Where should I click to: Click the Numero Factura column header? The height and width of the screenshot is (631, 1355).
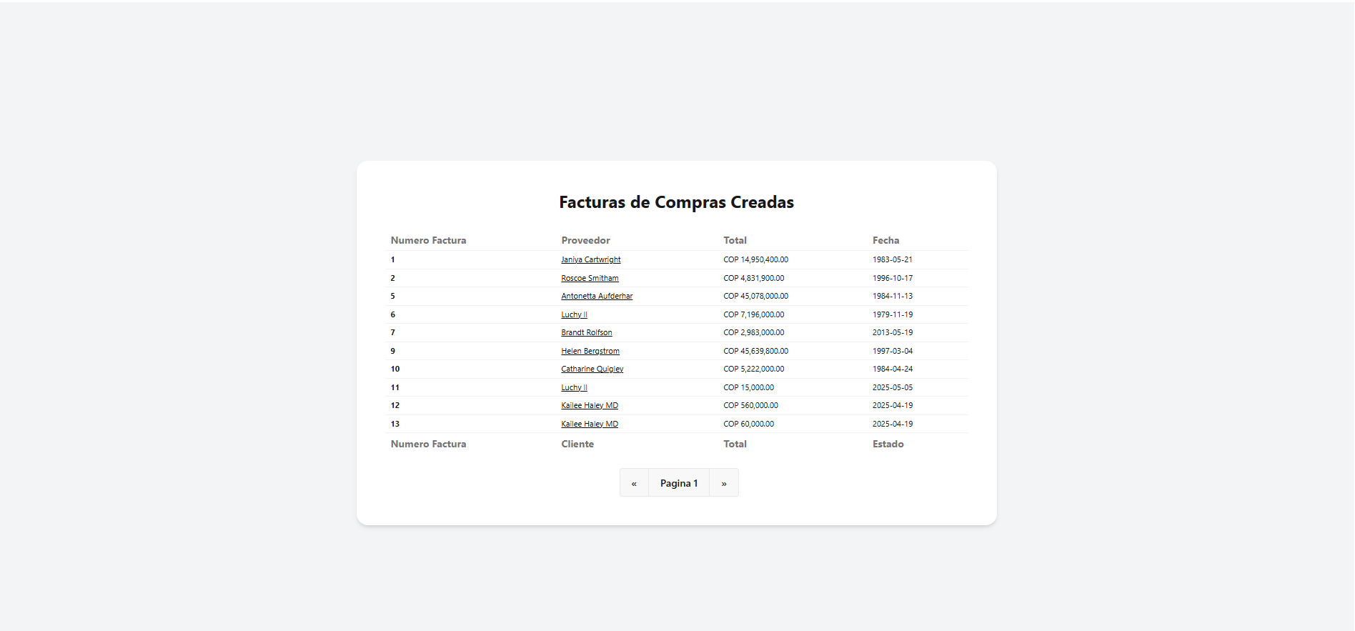428,240
